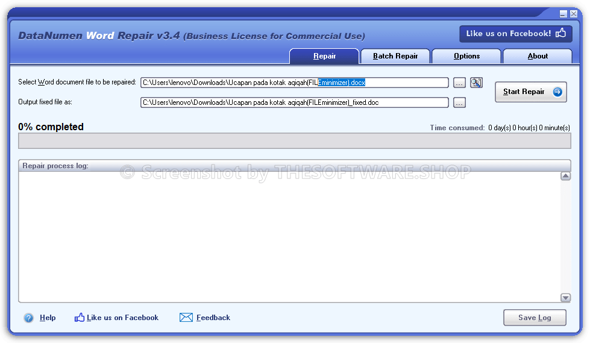Browse for the Word document to repair
Screen dimensions: 590x343
[x=459, y=83]
